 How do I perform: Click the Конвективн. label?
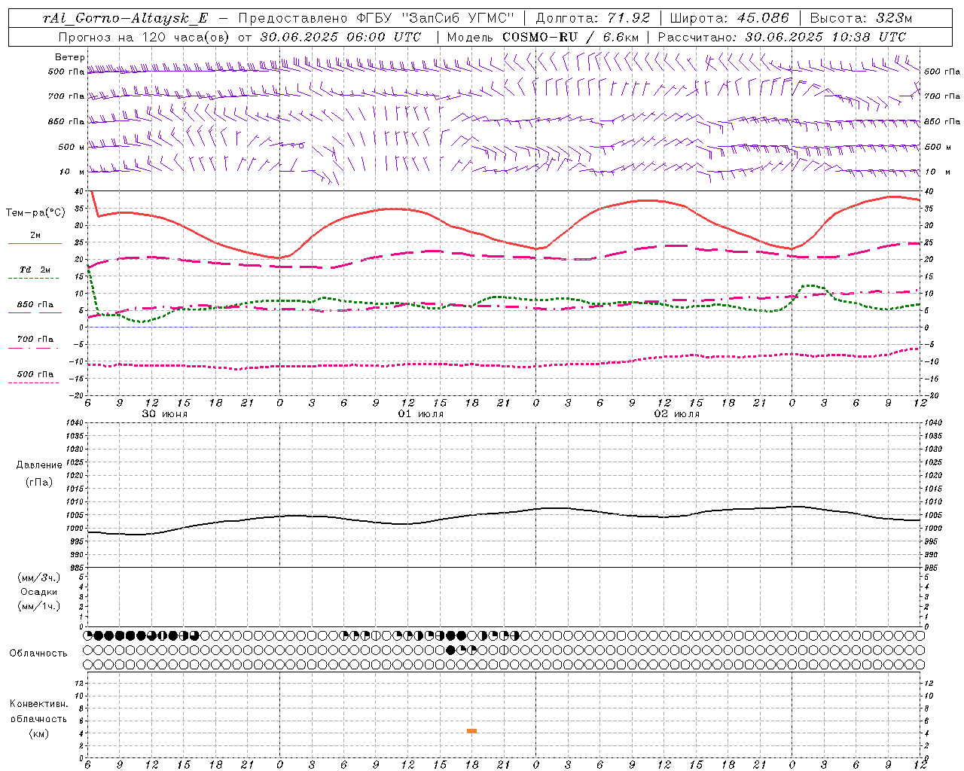(38, 704)
